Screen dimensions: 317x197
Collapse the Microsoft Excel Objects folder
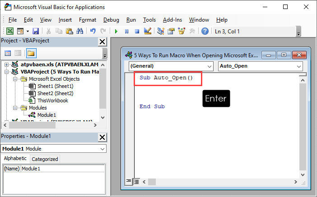[x=15, y=79]
